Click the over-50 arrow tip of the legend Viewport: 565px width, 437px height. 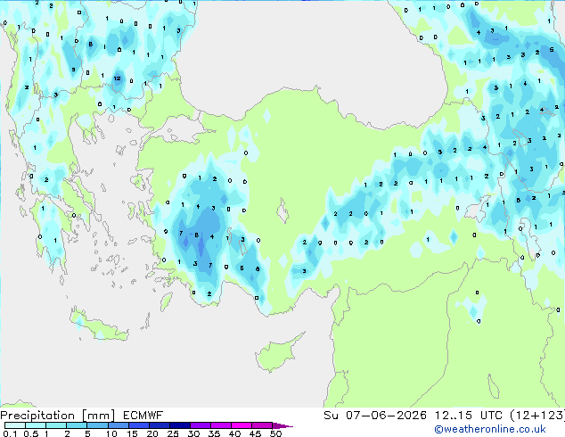(x=282, y=425)
